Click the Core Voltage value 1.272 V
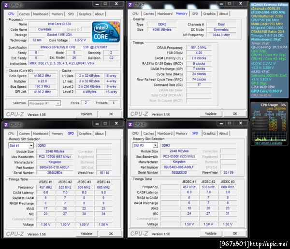290x249 pixels. pyautogui.click(x=80, y=40)
